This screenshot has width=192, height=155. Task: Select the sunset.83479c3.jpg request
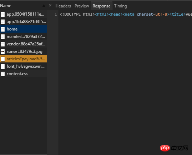[23, 51]
